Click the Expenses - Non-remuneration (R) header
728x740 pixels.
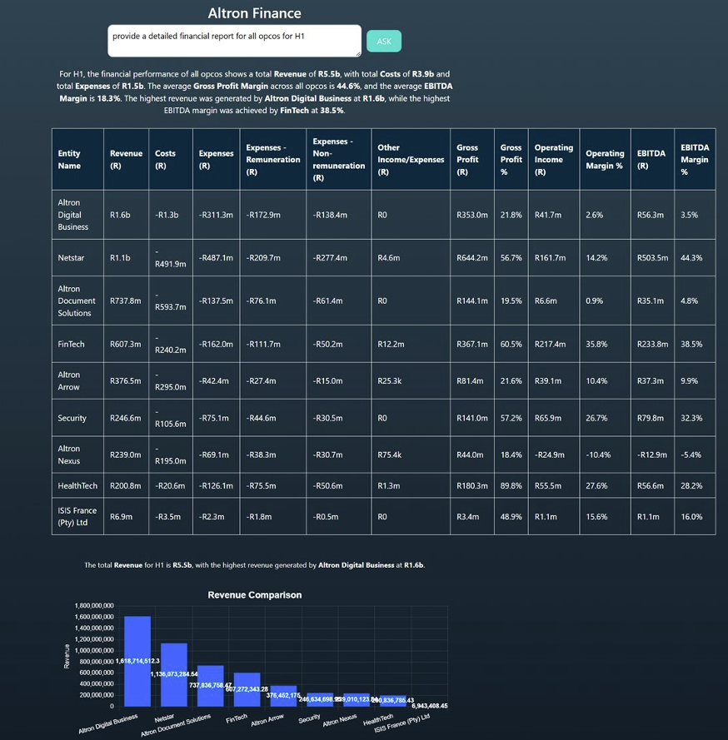(338, 160)
